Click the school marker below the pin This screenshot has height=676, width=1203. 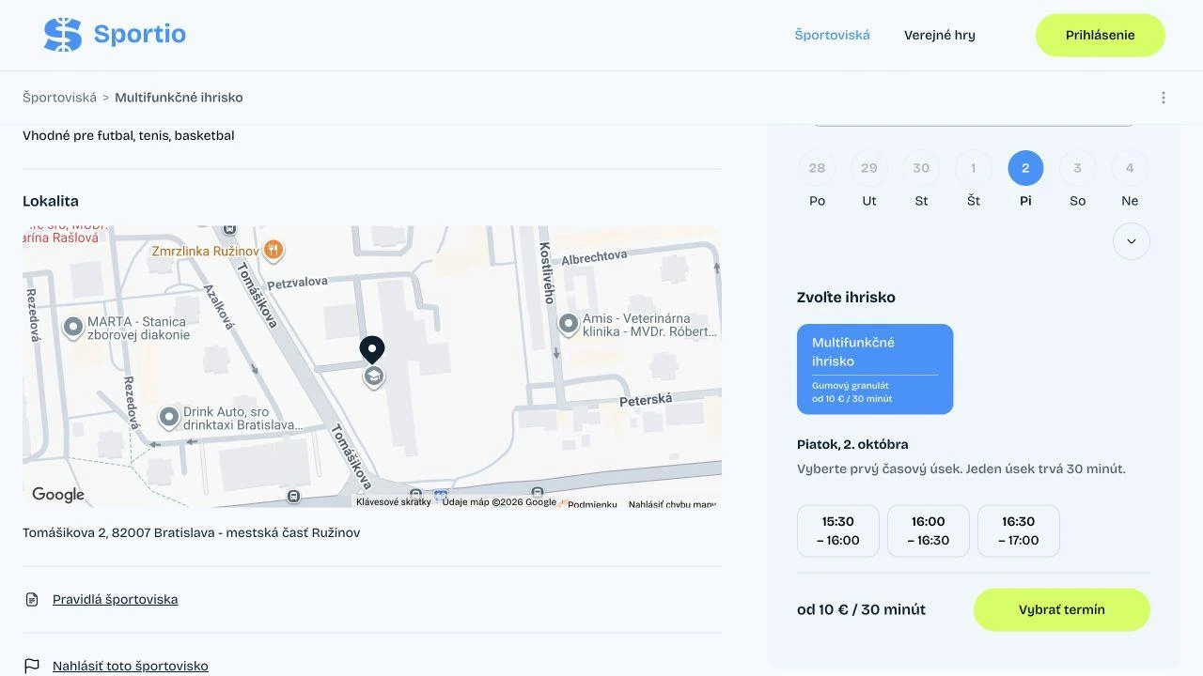coord(373,377)
